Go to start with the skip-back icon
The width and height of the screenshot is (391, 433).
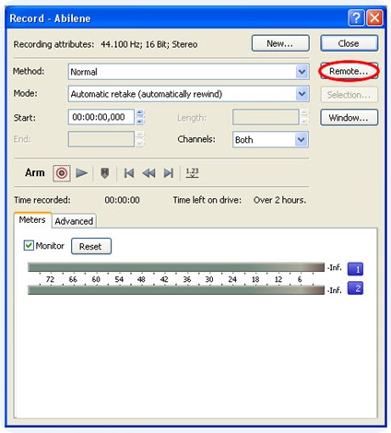(x=129, y=173)
